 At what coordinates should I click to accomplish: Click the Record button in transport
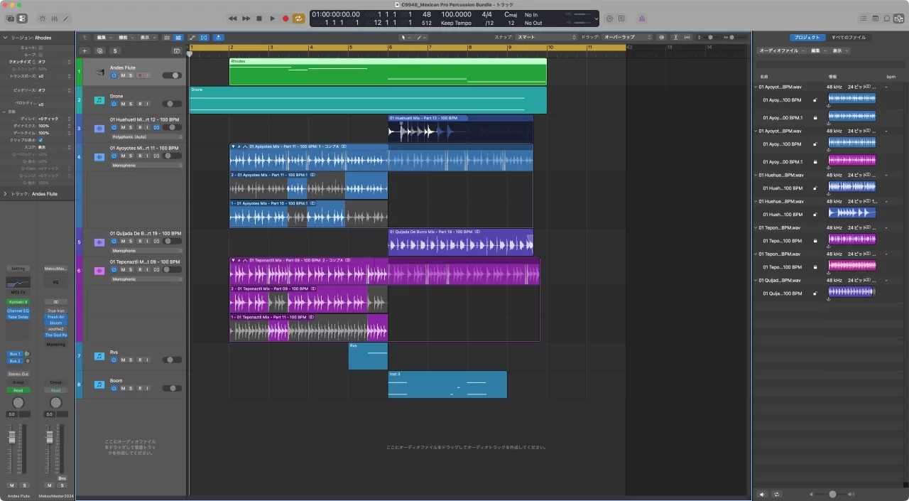point(285,18)
